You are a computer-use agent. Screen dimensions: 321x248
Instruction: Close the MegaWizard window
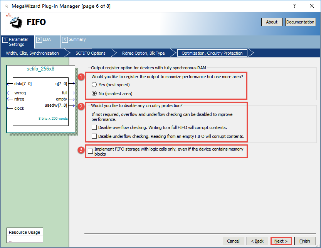pos(312,6)
